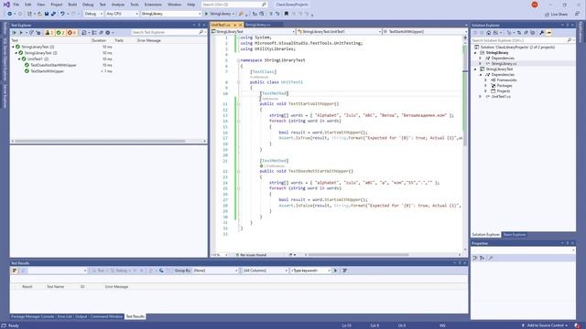
Task: Expand StringLibrary Dependencies in Solution Explorer
Action: pyautogui.click(x=481, y=58)
